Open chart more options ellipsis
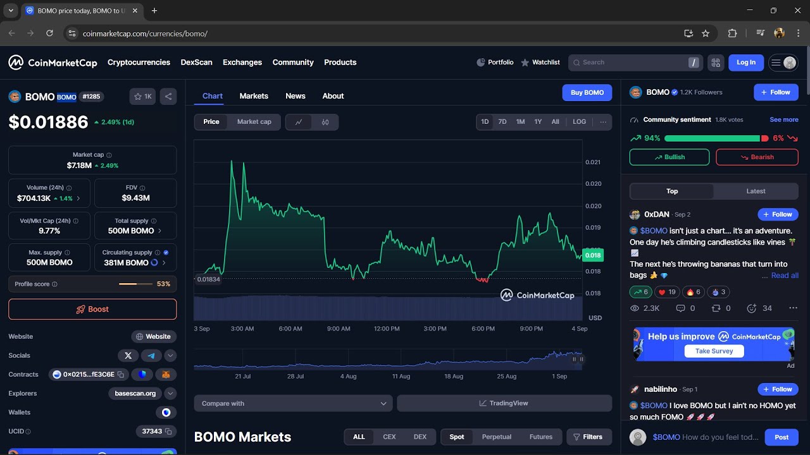 603,122
